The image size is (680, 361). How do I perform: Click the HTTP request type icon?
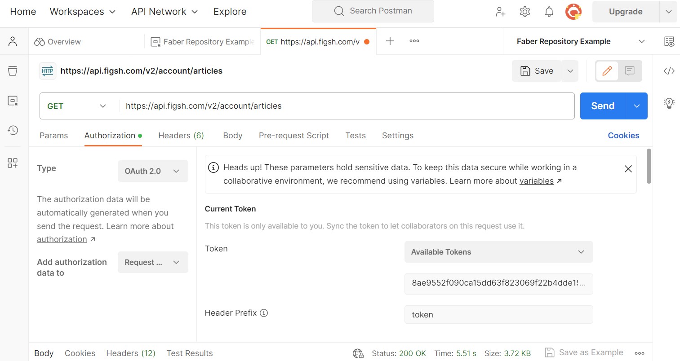pyautogui.click(x=48, y=71)
